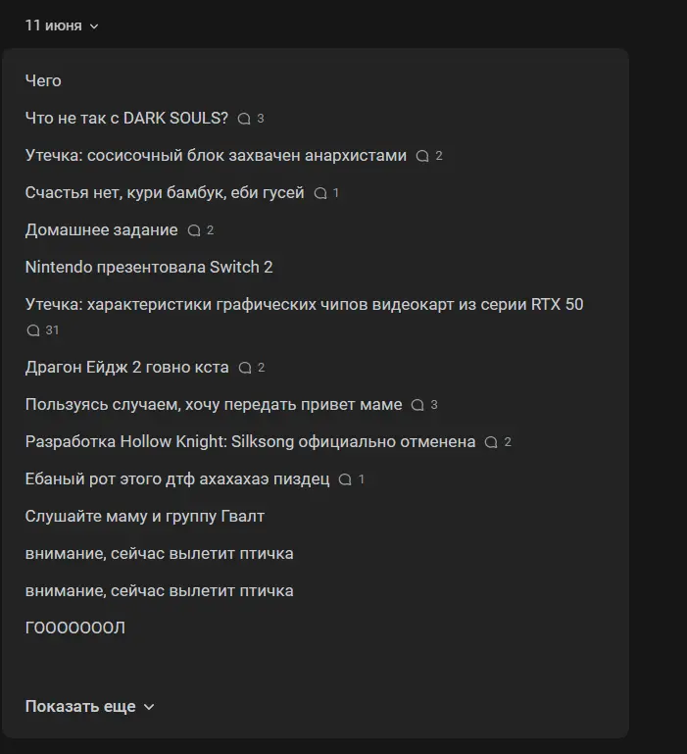Expand the 11 июня date dropdown
Viewport: 687px width, 754px height.
tap(62, 25)
